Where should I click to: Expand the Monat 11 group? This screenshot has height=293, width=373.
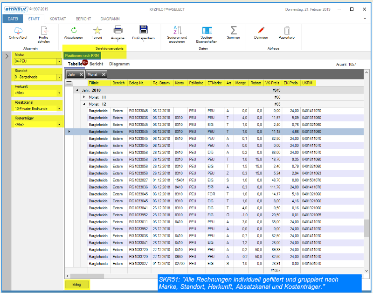pos(84,97)
